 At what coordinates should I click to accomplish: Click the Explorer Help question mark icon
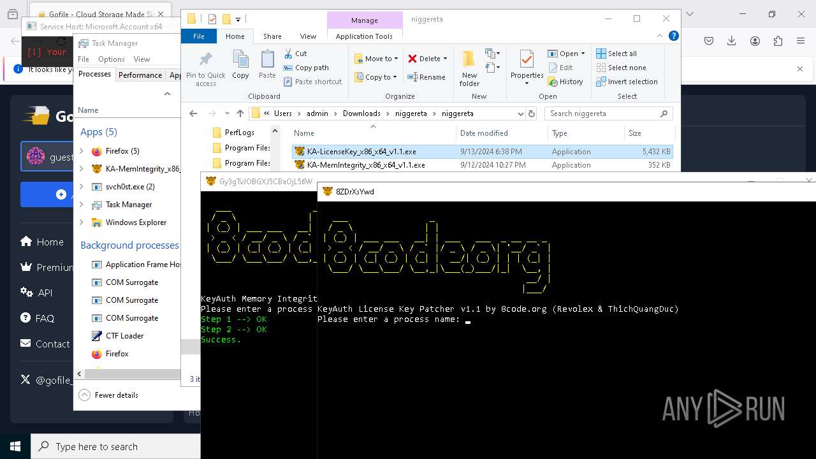[673, 36]
